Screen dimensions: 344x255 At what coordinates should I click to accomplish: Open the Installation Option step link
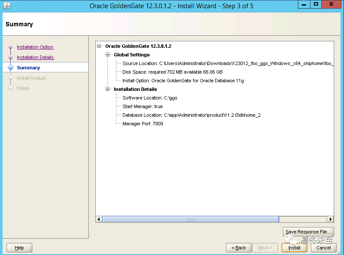[x=35, y=47]
